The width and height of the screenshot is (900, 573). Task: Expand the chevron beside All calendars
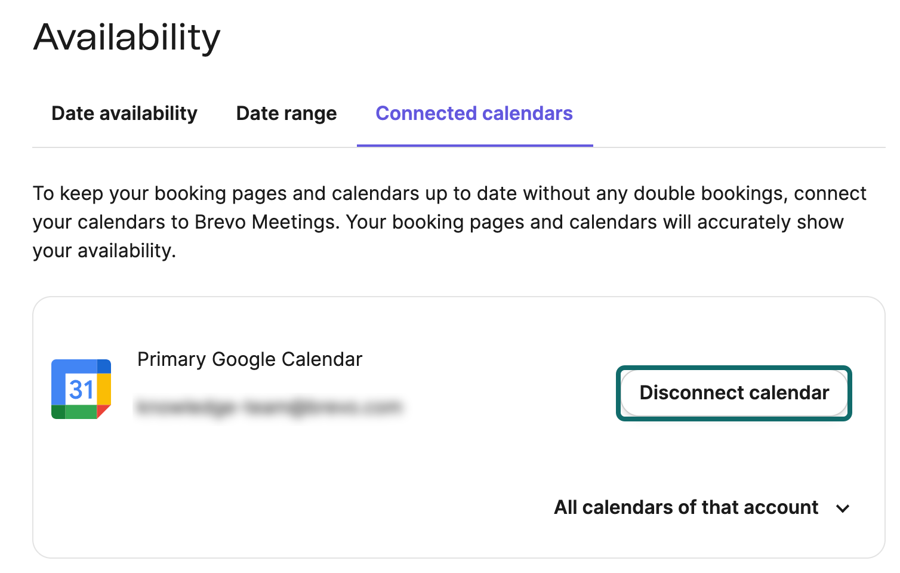coord(843,509)
